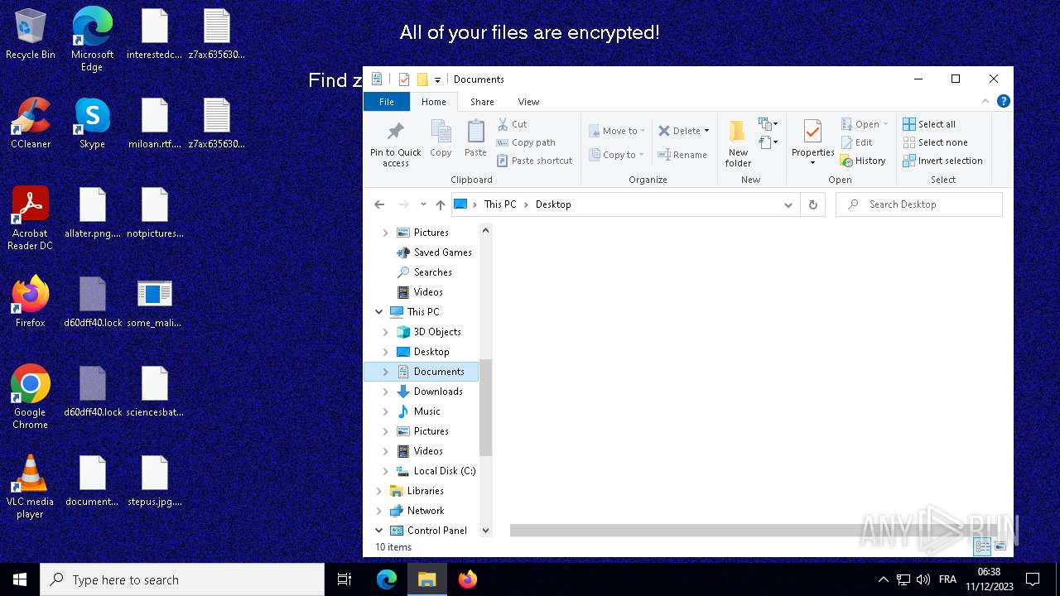Select VLC media player desktop icon
Screen dimensions: 1060x596
31,487
